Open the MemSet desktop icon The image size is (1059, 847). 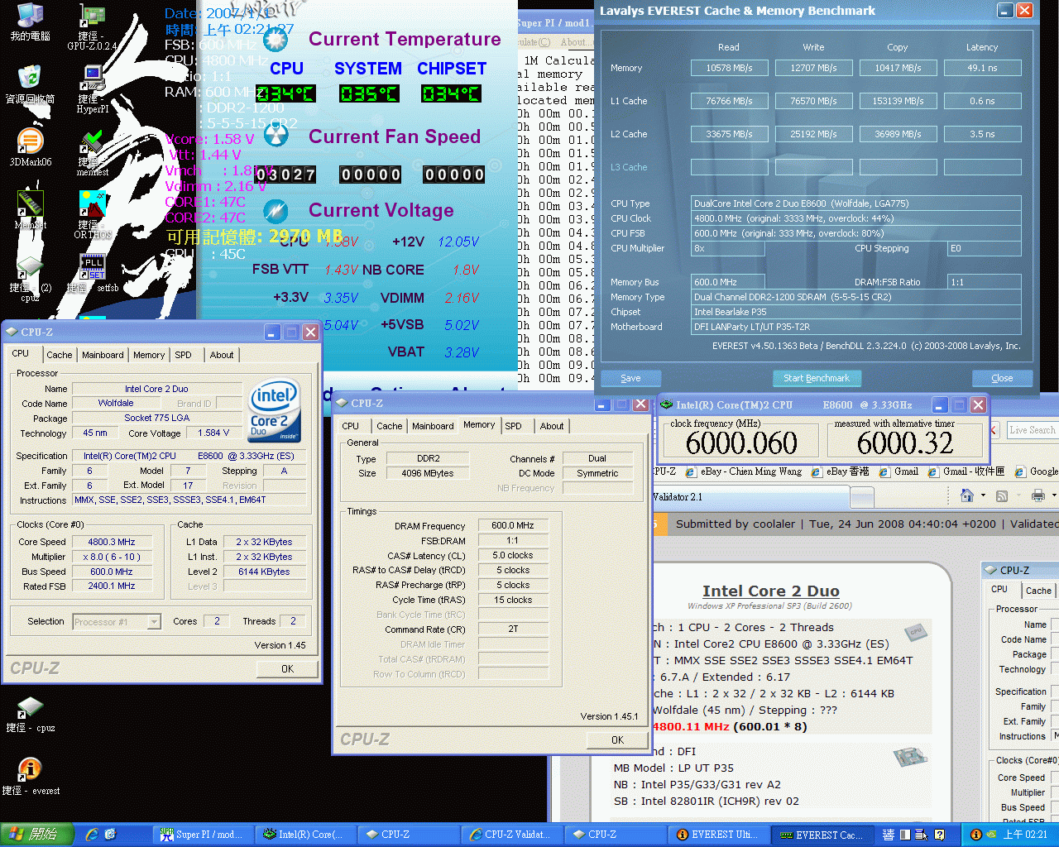[x=30, y=203]
